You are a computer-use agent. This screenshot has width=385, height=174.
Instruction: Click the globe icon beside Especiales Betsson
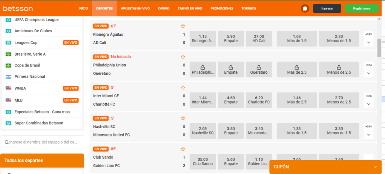click(x=8, y=112)
